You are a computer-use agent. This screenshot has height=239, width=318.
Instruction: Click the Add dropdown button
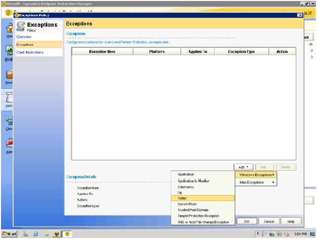pyautogui.click(x=244, y=167)
